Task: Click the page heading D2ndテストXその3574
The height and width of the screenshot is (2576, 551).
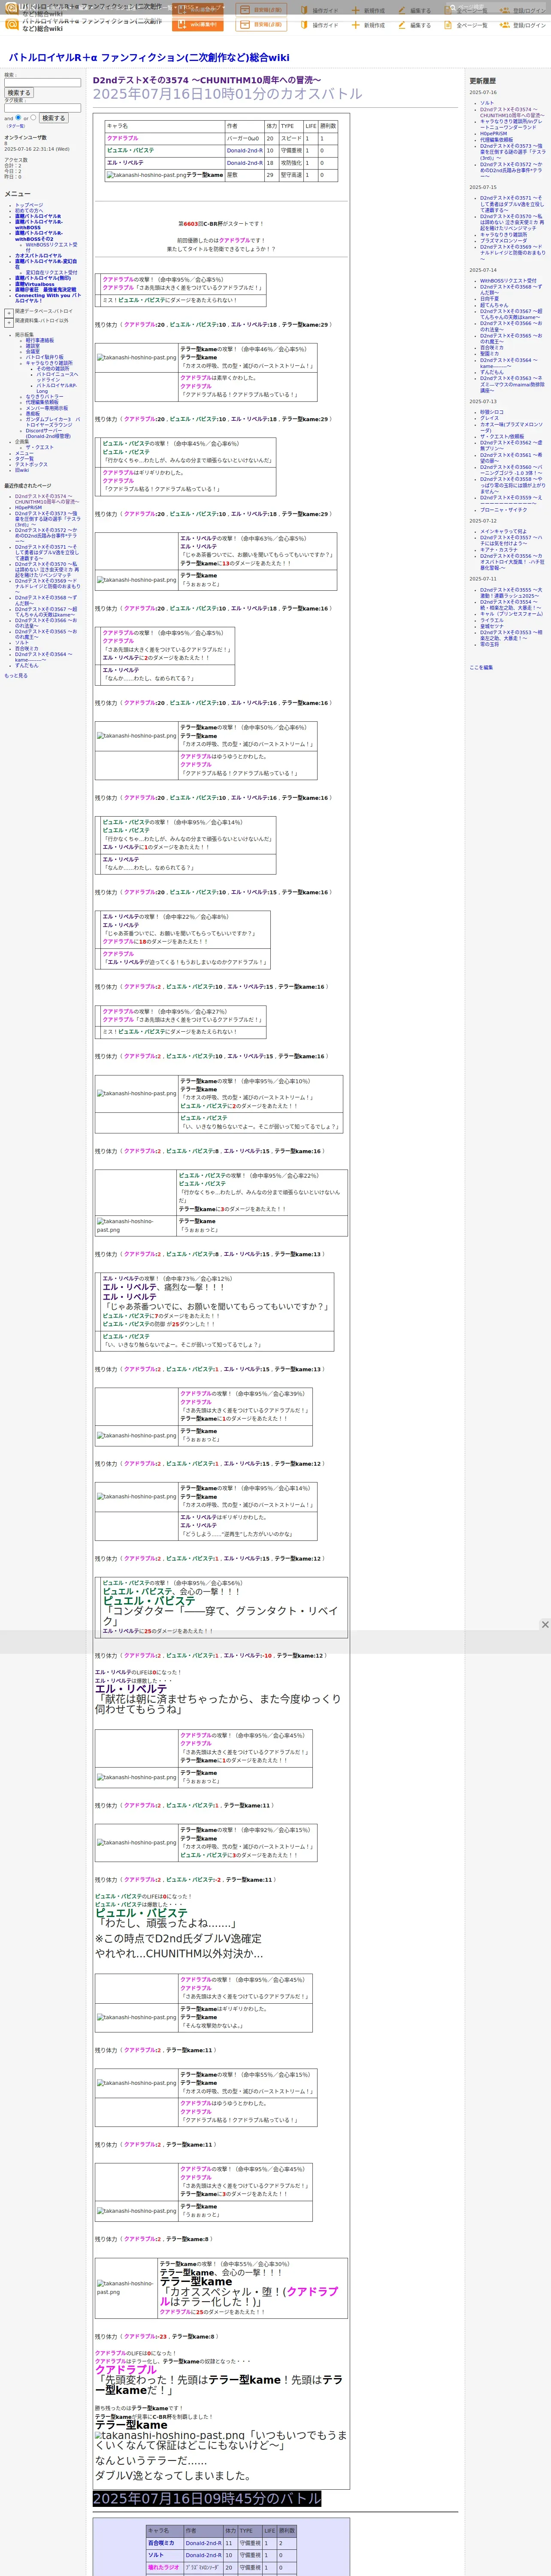Action: [x=207, y=80]
